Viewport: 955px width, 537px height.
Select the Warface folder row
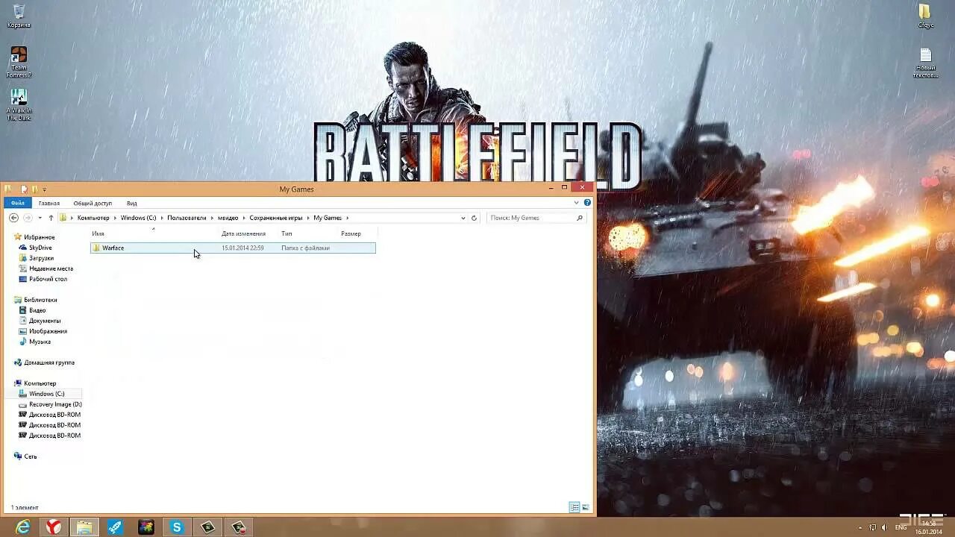233,248
